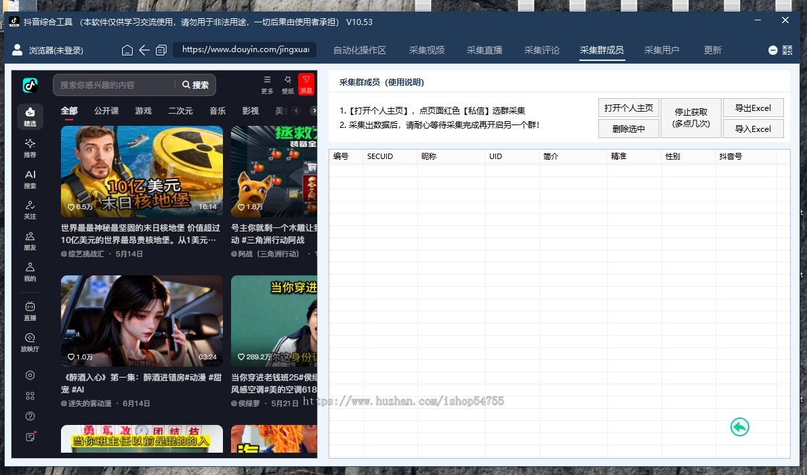The width and height of the screenshot is (807, 475).
Task: Open the 更多 menu icon
Action: (267, 85)
